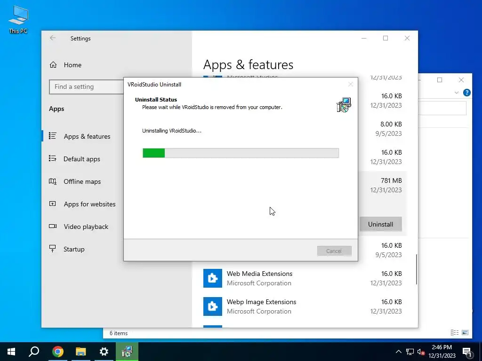This screenshot has width=482, height=361.
Task: Close the Settings window
Action: coord(407,38)
